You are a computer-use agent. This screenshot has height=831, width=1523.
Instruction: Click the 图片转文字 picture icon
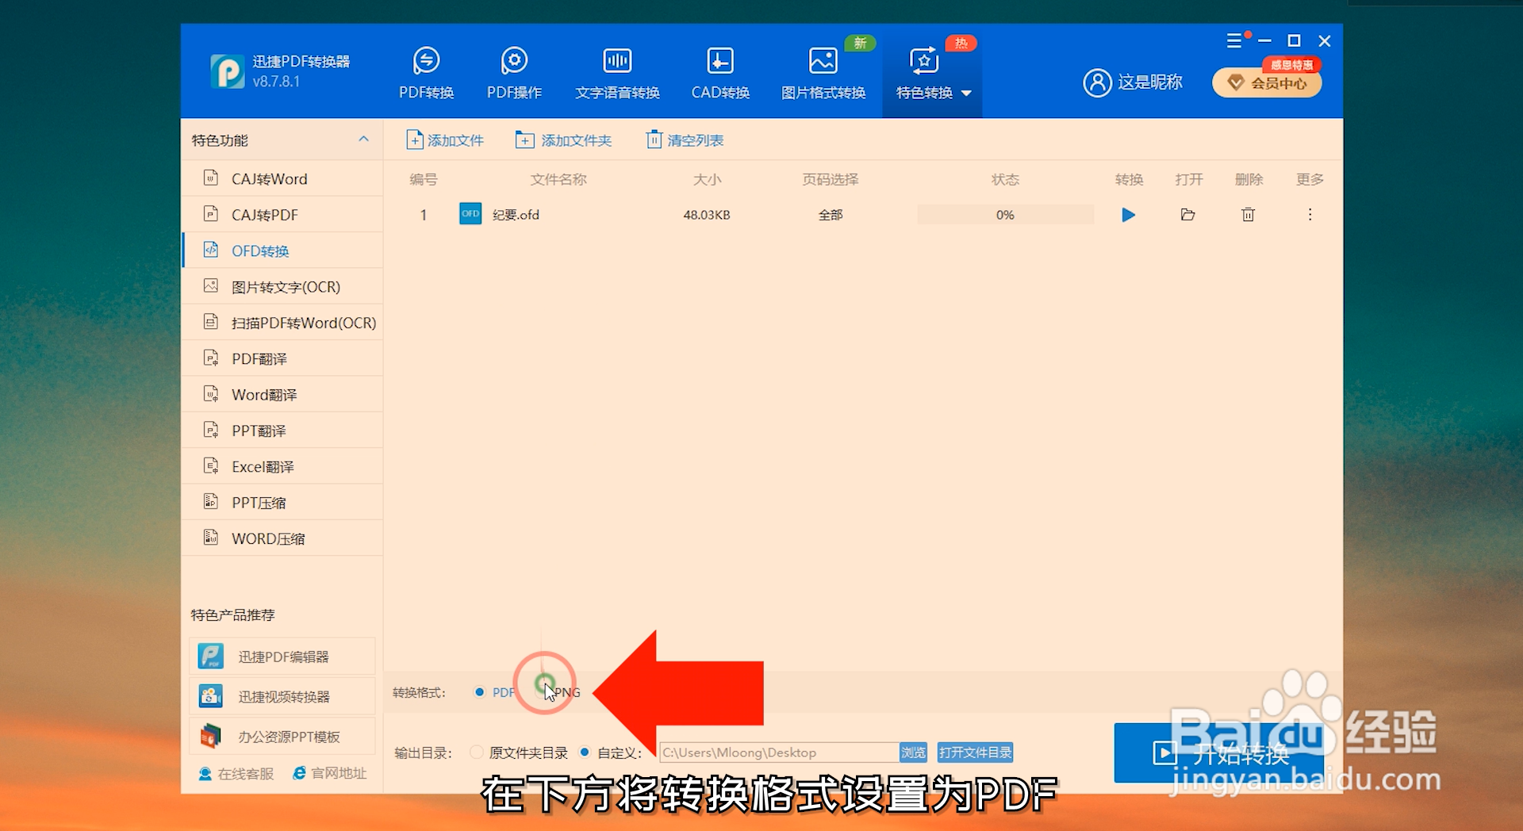tap(210, 285)
